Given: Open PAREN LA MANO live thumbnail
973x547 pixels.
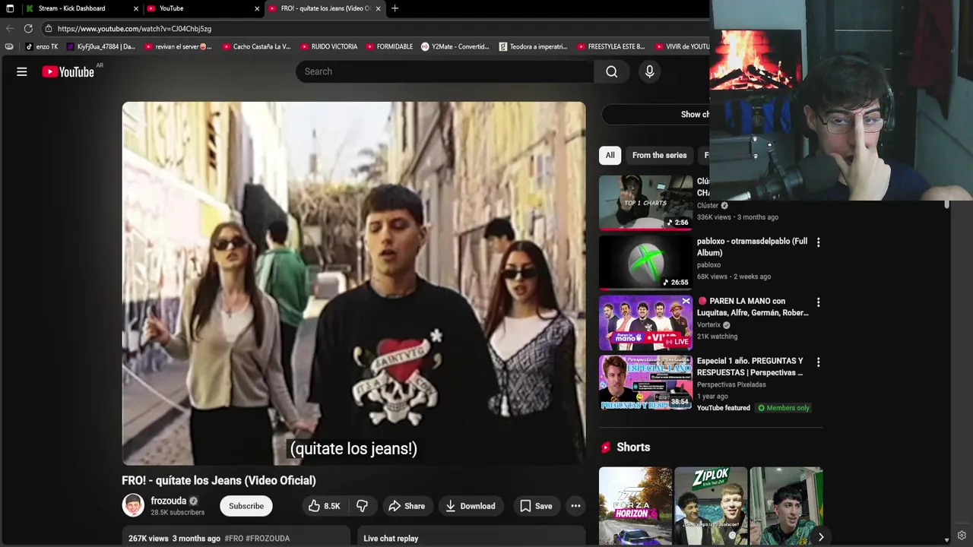Looking at the screenshot, I should (645, 322).
